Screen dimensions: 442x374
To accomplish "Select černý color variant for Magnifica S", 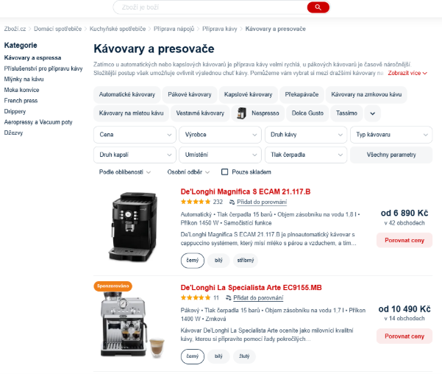I will pyautogui.click(x=192, y=260).
